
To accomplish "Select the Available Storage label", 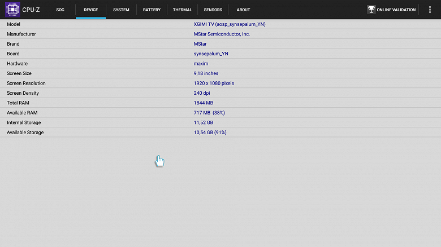I will click(25, 132).
